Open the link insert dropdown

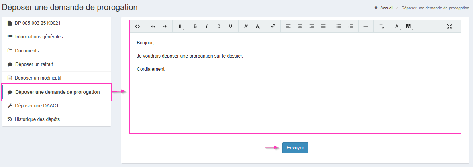[x=273, y=26]
